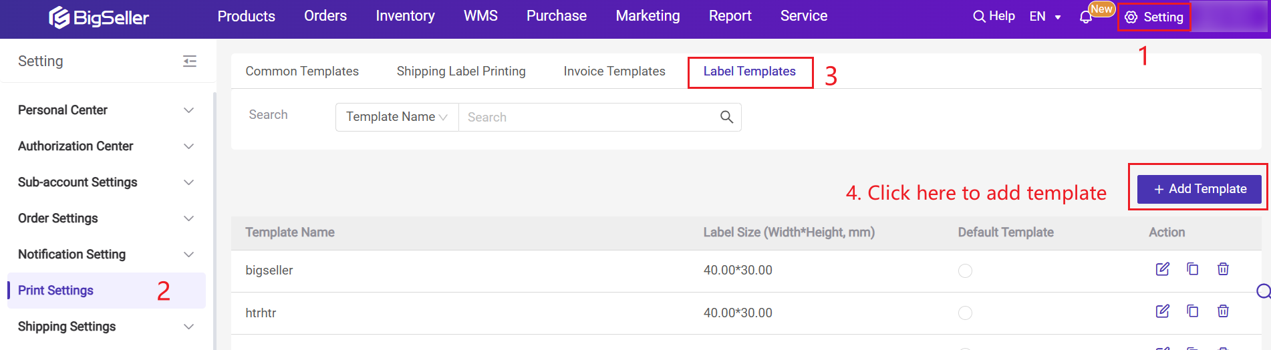The width and height of the screenshot is (1271, 350).
Task: Click the Add Template button
Action: (x=1199, y=189)
